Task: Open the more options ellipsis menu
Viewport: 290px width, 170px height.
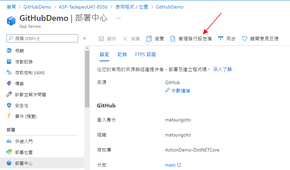Action: click(118, 18)
